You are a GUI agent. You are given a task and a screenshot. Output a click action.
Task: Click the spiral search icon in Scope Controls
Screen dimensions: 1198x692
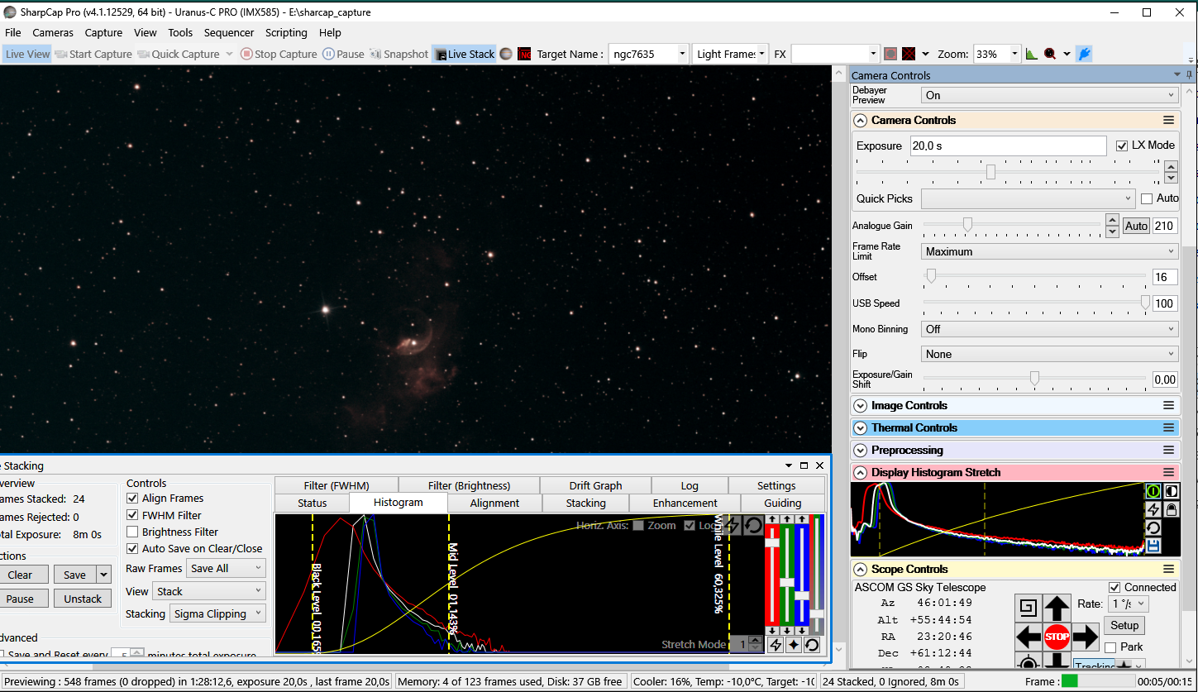click(x=1029, y=608)
